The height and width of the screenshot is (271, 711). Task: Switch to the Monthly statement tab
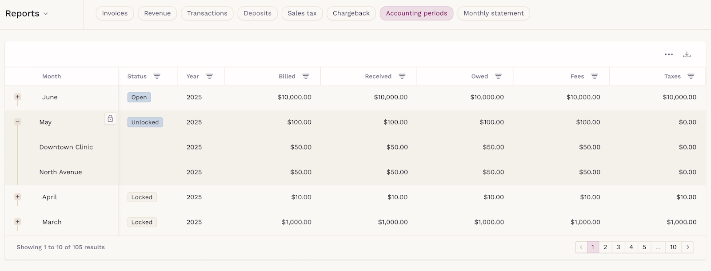(x=493, y=13)
